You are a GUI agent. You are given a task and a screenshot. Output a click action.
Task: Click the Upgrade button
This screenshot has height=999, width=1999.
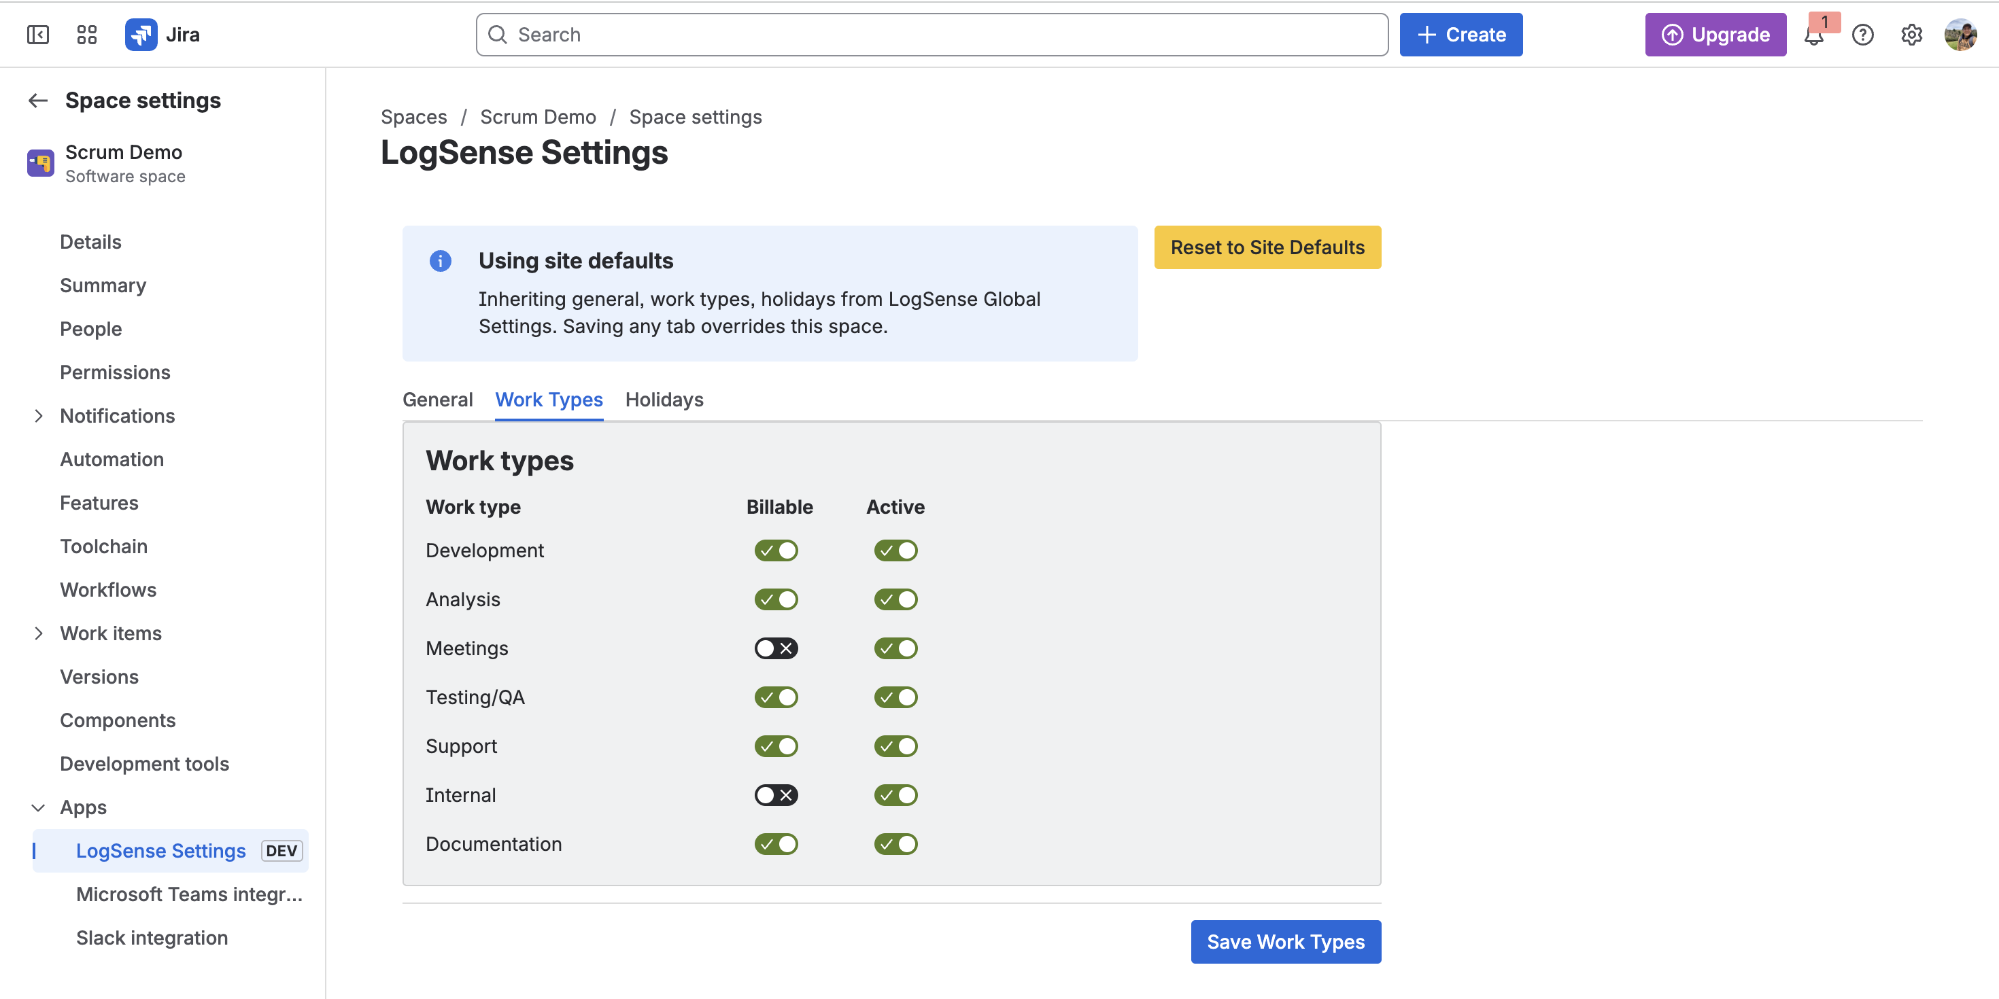tap(1715, 35)
